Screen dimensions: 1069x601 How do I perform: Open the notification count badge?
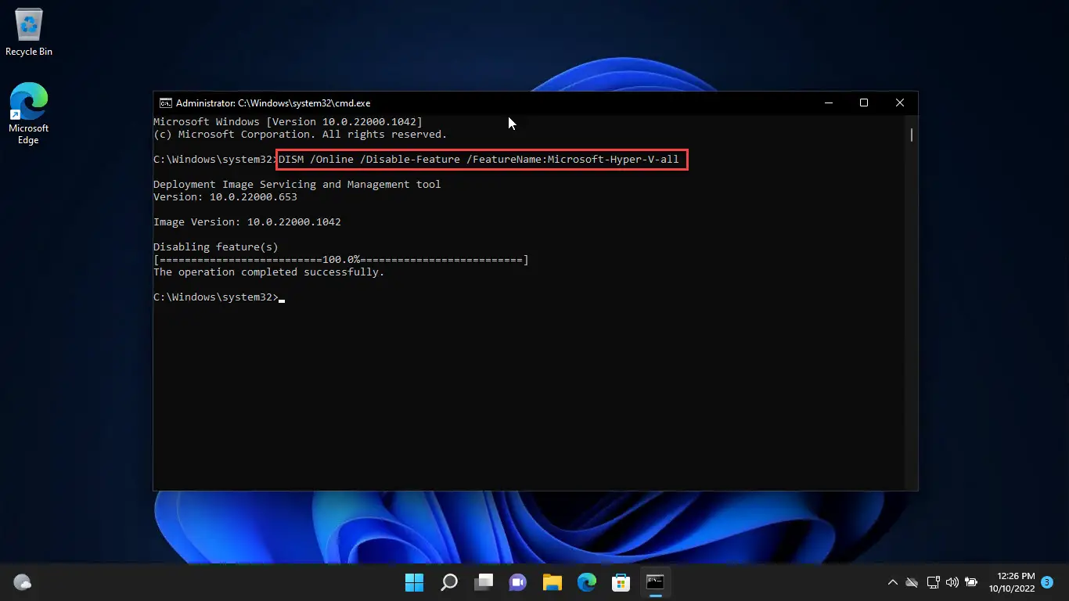pyautogui.click(x=1047, y=582)
